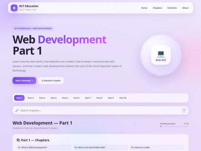
Task: Switch to the Part 2 tab
Action: click(x=31, y=98)
